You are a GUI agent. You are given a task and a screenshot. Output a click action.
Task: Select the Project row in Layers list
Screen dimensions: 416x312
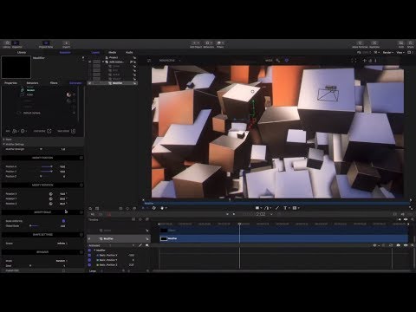click(114, 57)
